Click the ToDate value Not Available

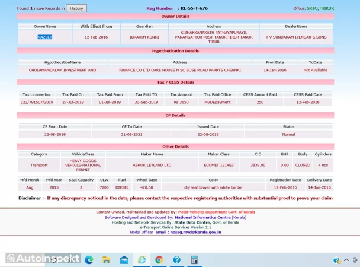[315, 70]
